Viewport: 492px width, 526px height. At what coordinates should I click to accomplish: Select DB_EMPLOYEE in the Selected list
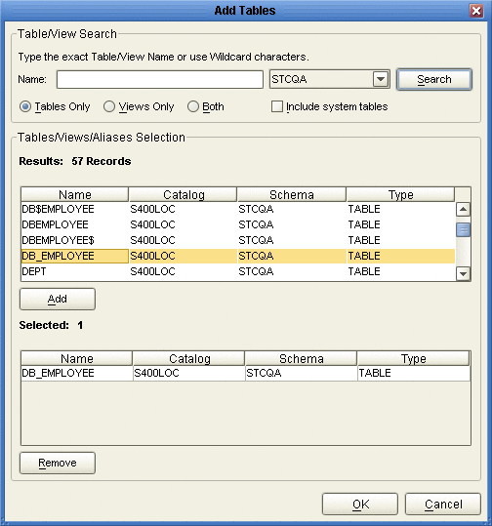(245, 373)
